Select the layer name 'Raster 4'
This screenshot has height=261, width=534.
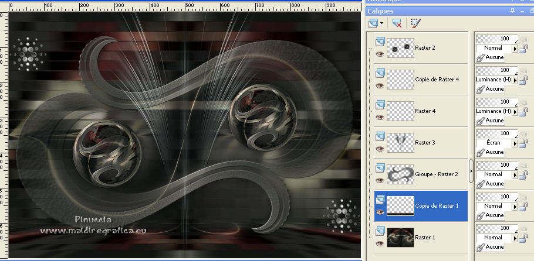point(425,111)
